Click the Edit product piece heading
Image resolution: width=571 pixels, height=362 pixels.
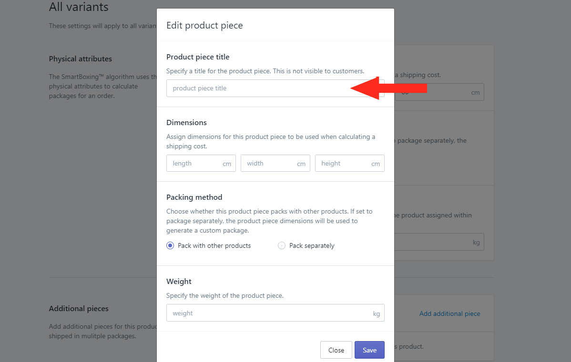click(x=204, y=25)
